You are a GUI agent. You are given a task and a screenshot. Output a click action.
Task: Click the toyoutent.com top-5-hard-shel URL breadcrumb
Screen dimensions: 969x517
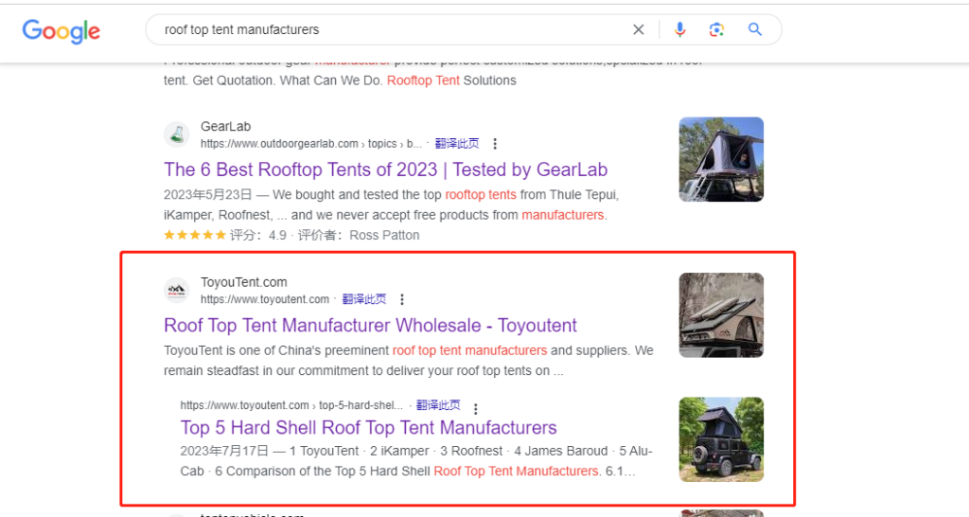291,405
